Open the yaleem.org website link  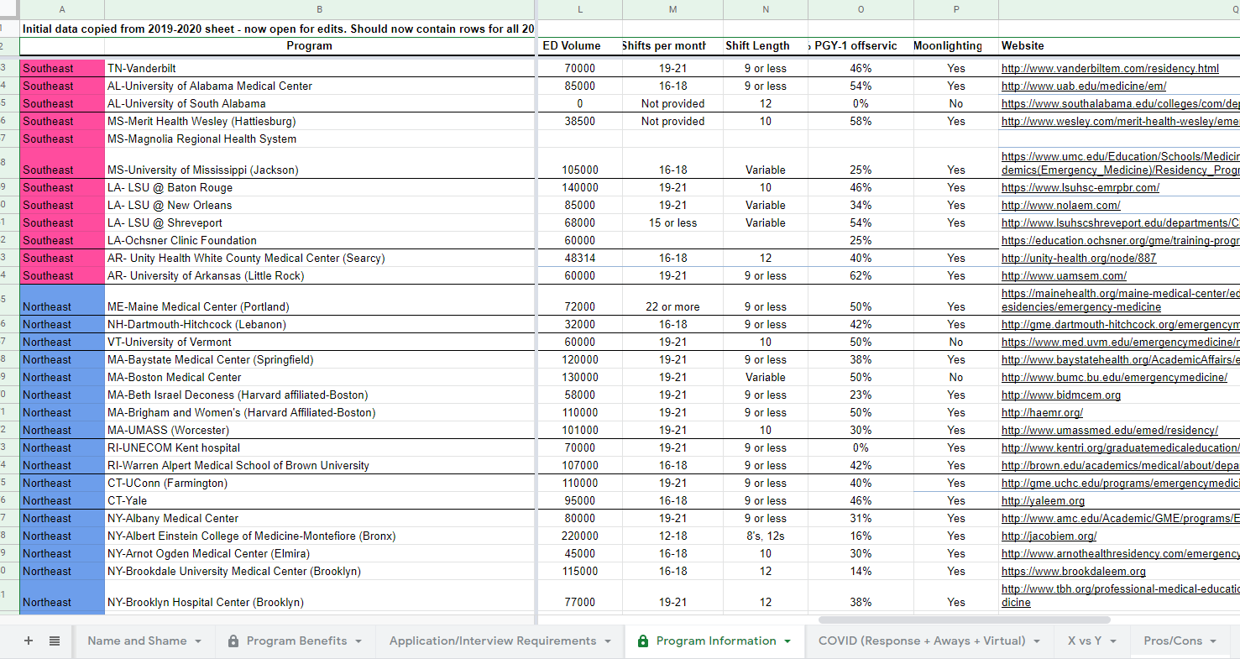[1043, 500]
